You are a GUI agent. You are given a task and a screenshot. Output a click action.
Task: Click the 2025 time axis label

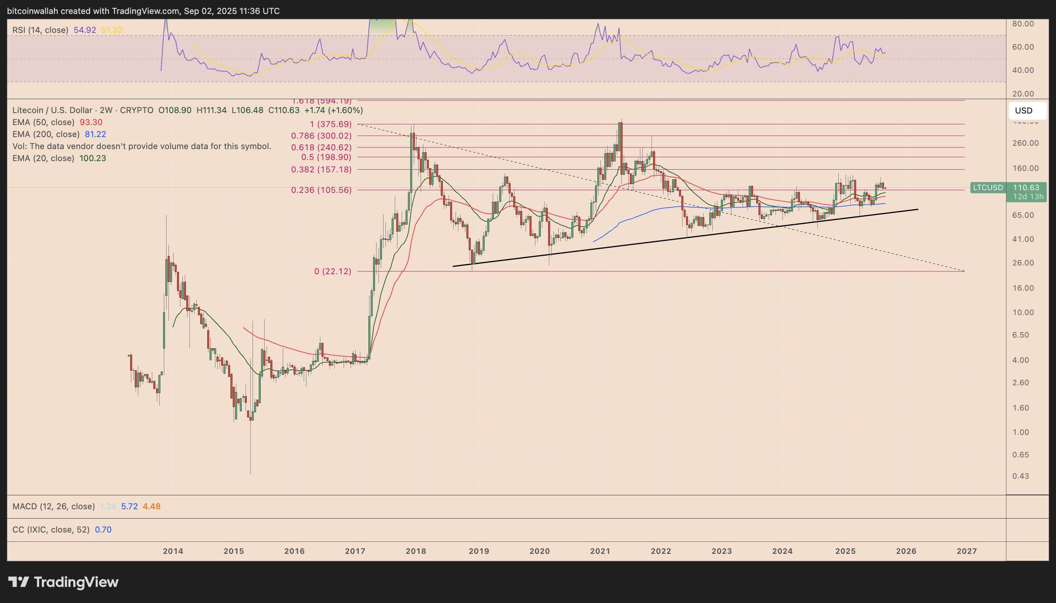coord(845,551)
